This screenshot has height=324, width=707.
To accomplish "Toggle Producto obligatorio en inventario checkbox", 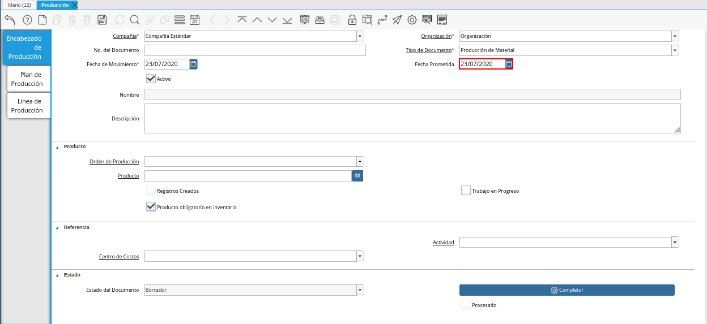I will pos(151,207).
